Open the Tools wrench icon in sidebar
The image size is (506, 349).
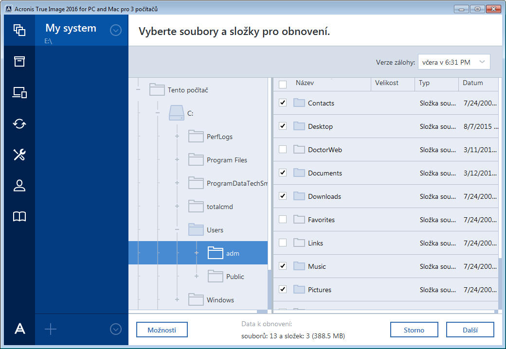click(x=19, y=155)
